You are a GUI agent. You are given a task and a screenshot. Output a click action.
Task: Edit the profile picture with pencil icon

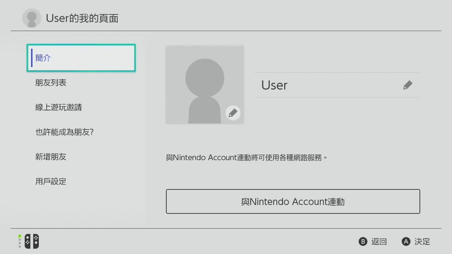[233, 113]
